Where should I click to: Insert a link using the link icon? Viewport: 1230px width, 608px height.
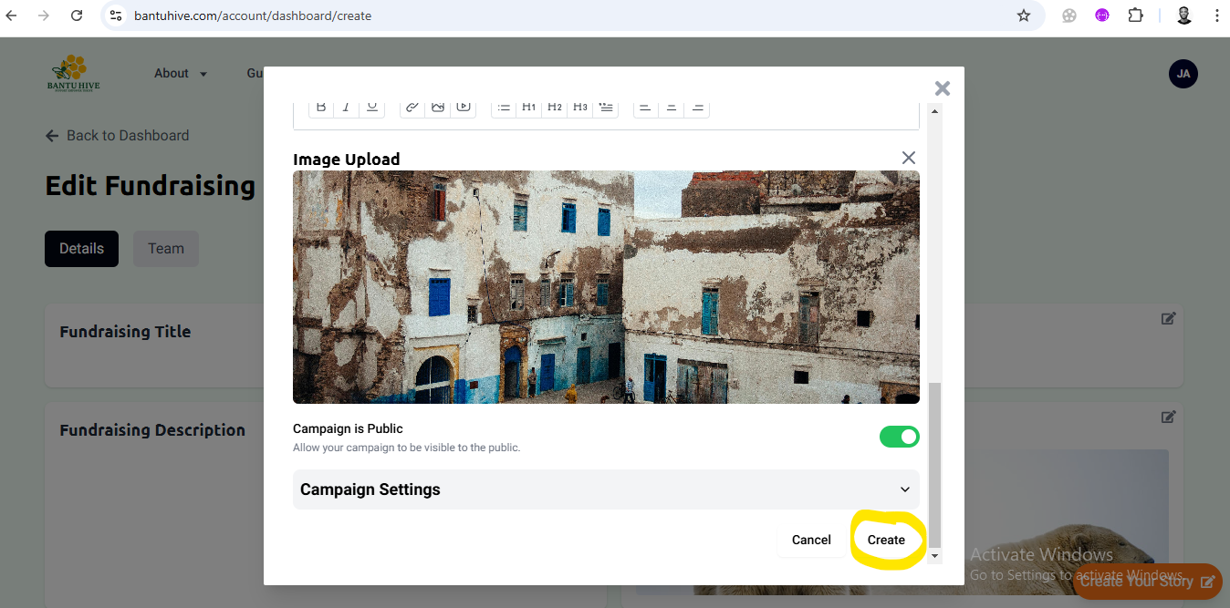click(412, 107)
